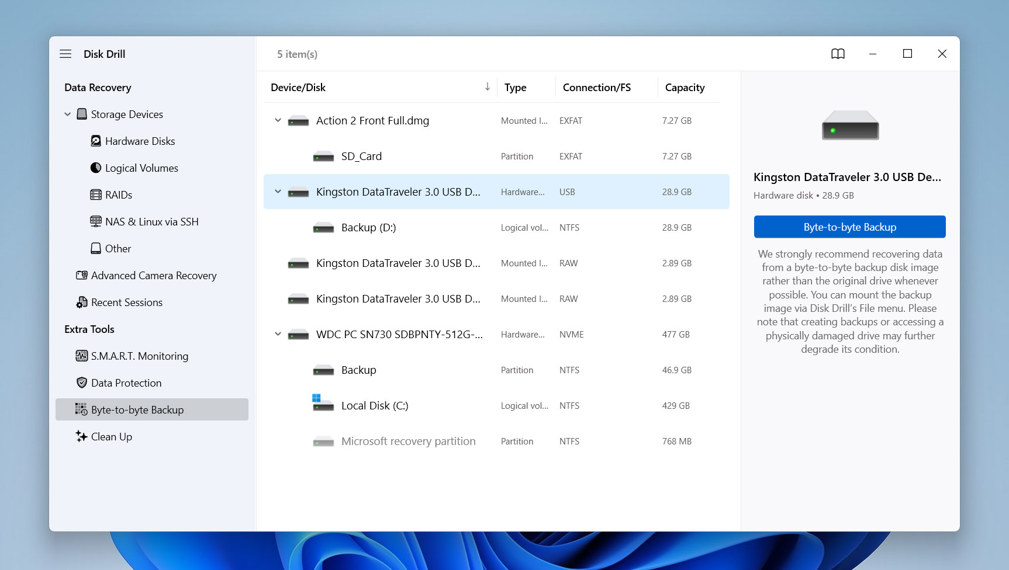Click the blue Byte-to-byte Backup button
Viewport: 1009px width, 570px height.
point(849,227)
